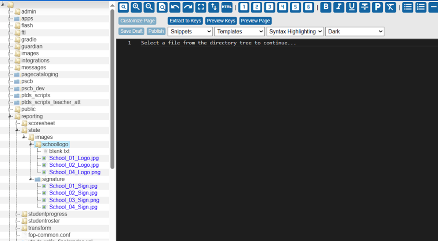Click the directory tree vertical scrollbar
438x241 pixels.
point(112,88)
